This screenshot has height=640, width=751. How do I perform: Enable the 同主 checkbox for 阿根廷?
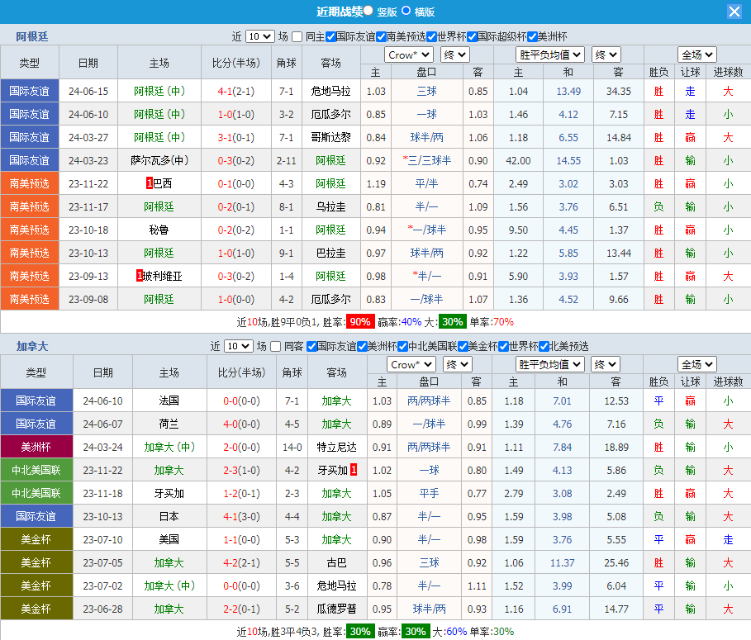pos(297,36)
